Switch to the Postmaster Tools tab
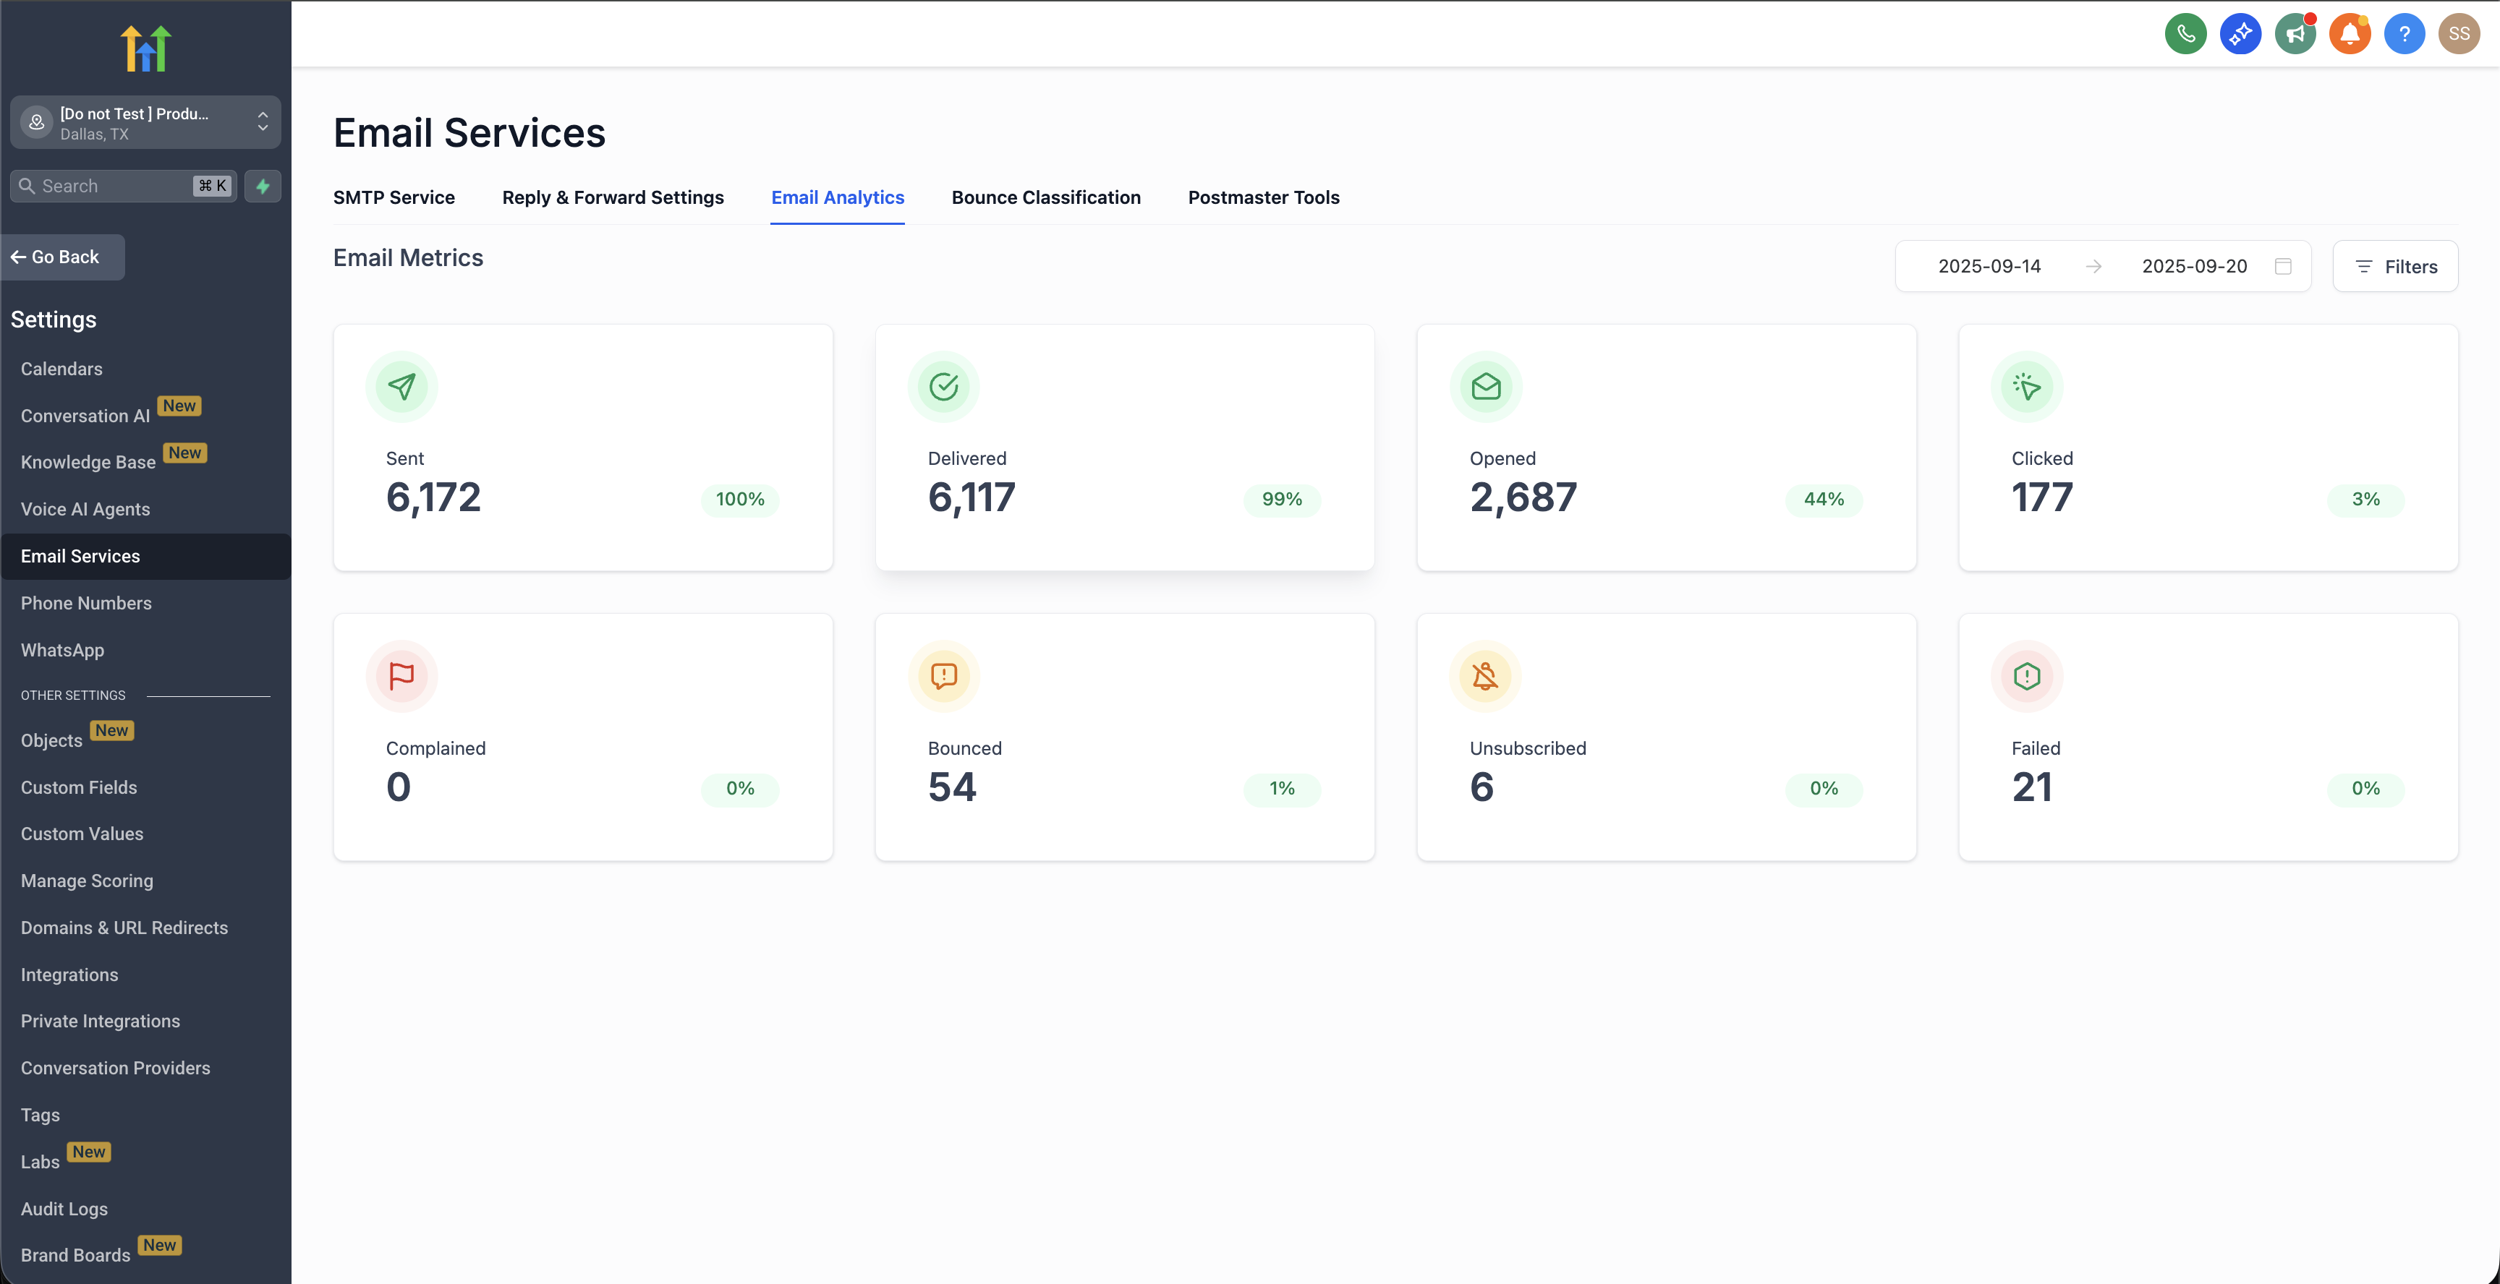This screenshot has width=2500, height=1284. pyautogui.click(x=1262, y=197)
